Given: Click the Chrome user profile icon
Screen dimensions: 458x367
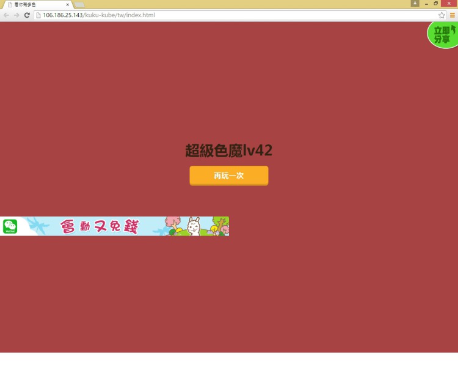Looking at the screenshot, I should pos(415,3).
